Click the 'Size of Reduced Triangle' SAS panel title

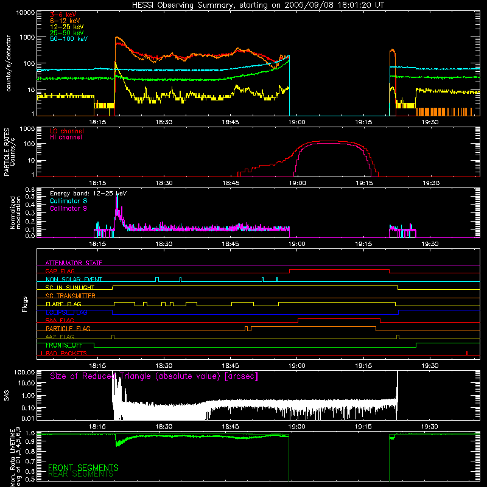tap(154, 376)
